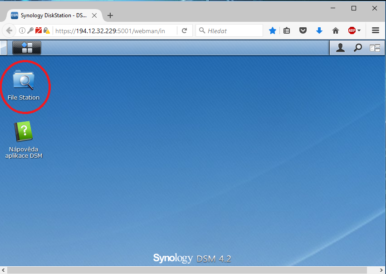This screenshot has height=274, width=386.
Task: Save page to Pocket
Action: (x=303, y=30)
